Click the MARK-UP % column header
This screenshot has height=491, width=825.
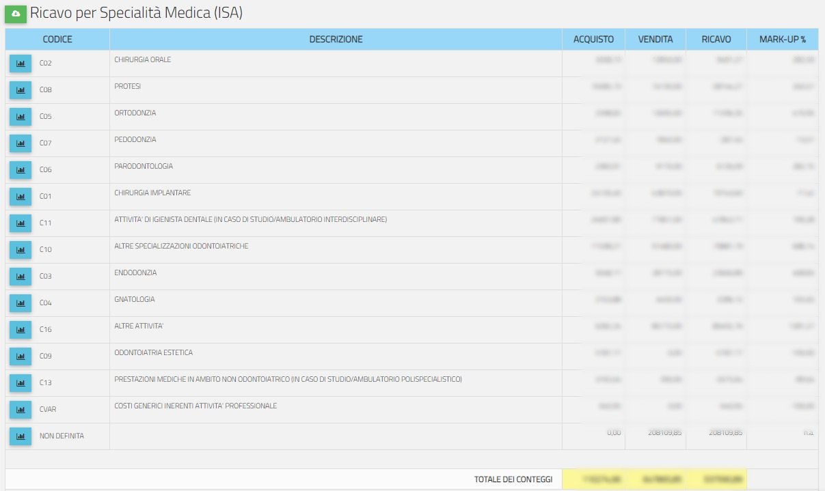click(x=782, y=40)
